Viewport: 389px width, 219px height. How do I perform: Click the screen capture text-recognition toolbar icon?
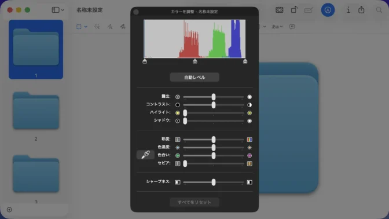pyautogui.click(x=280, y=10)
